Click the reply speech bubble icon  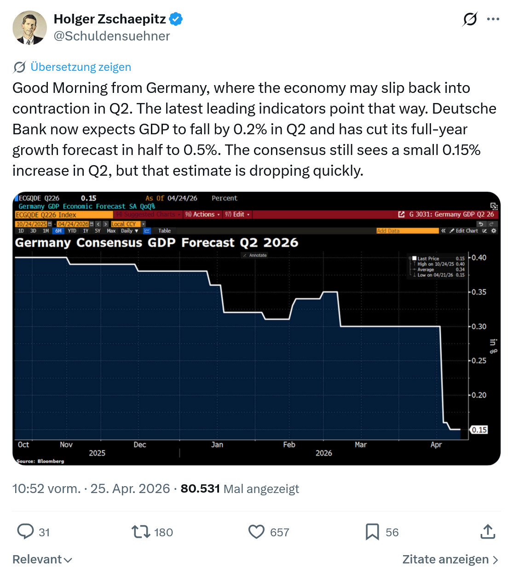click(25, 532)
